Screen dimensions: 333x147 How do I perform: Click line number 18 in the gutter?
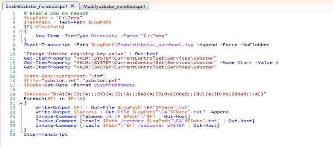tap(13, 89)
